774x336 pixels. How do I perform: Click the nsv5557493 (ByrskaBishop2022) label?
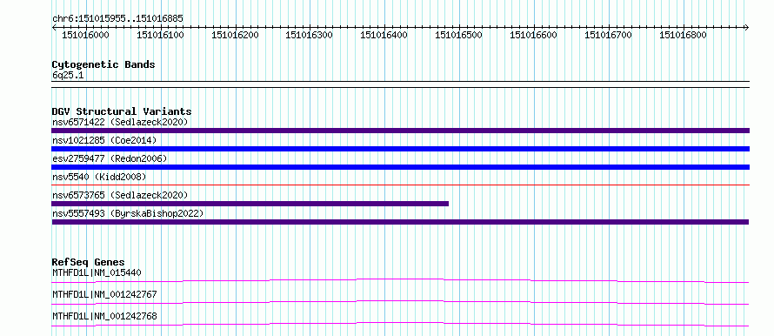click(x=128, y=213)
